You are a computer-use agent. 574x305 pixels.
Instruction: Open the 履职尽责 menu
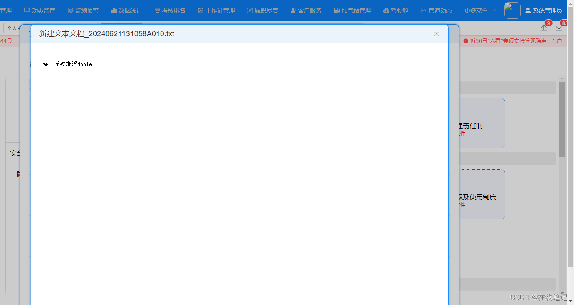coord(263,10)
